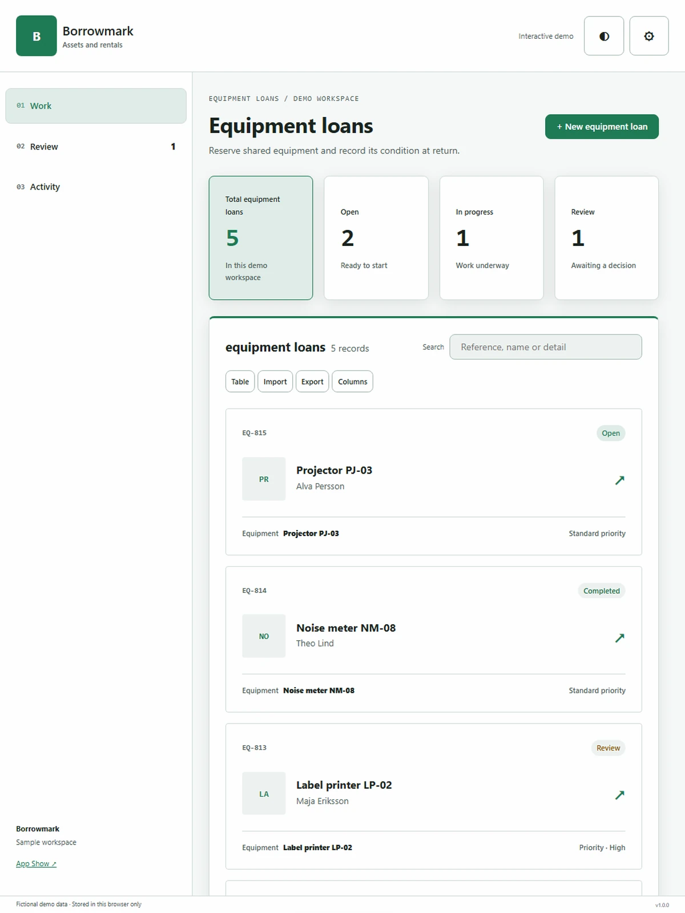Open the Activity sidebar item
This screenshot has height=913, width=685.
(96, 187)
